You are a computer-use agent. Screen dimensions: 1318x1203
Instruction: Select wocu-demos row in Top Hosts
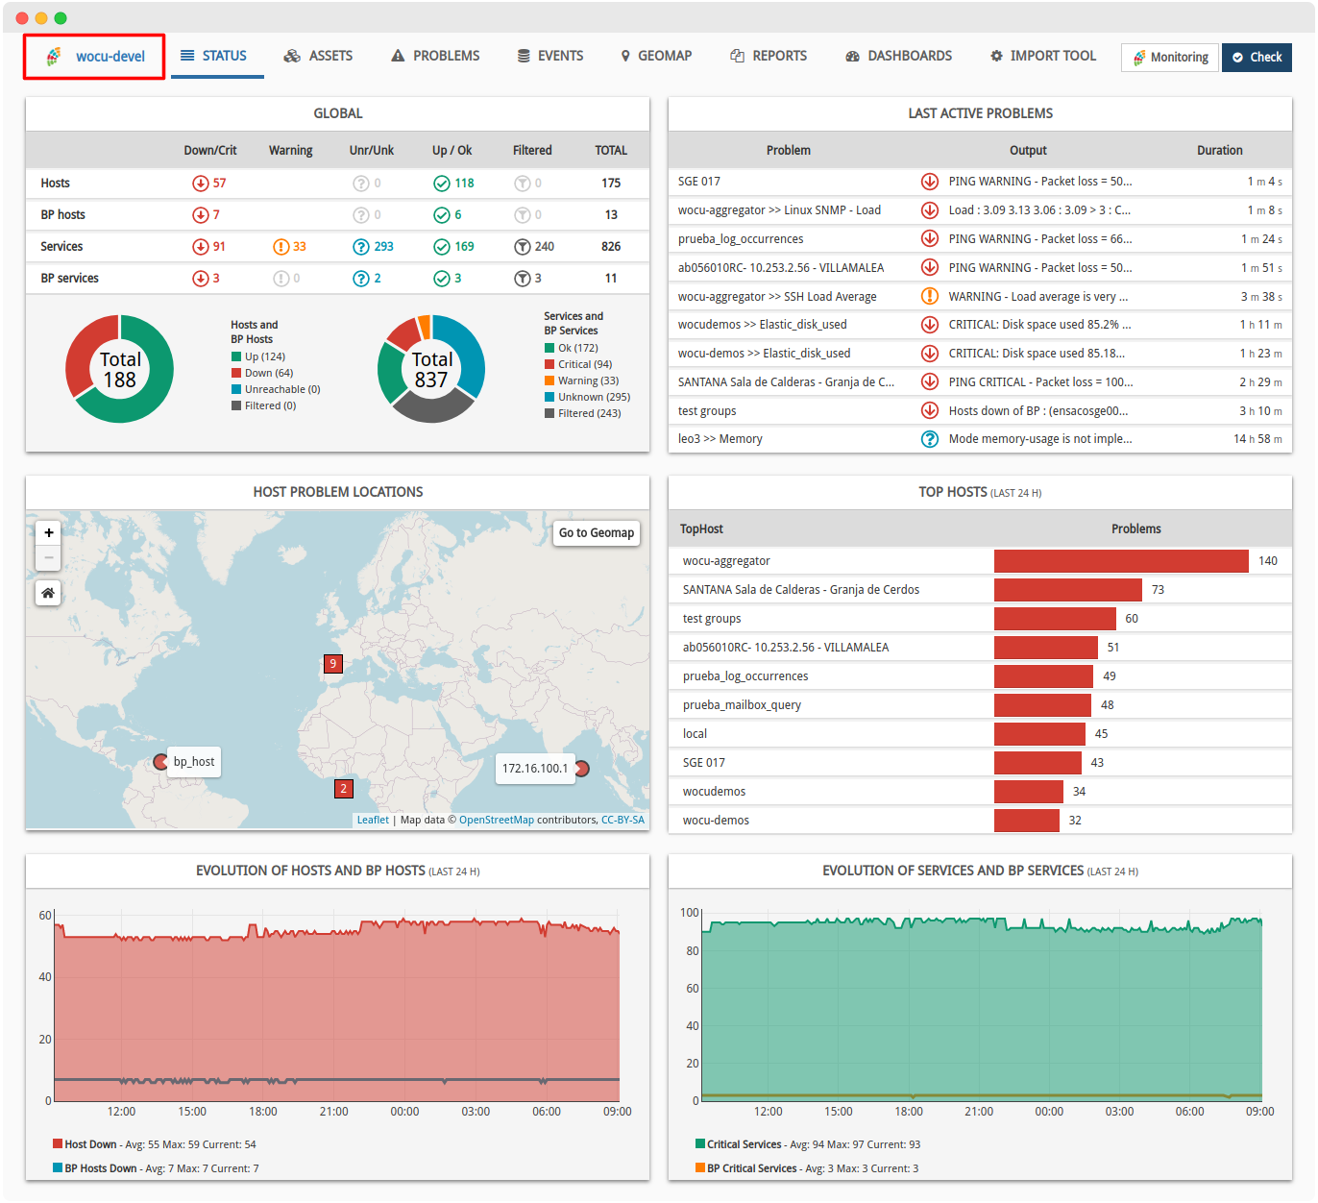(980, 820)
